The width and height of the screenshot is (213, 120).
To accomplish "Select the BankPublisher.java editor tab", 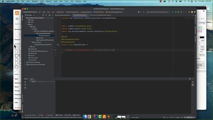I will point(81,15).
